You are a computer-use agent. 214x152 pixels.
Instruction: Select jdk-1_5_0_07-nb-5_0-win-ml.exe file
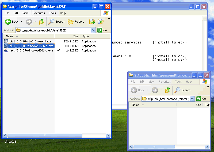click(30, 41)
